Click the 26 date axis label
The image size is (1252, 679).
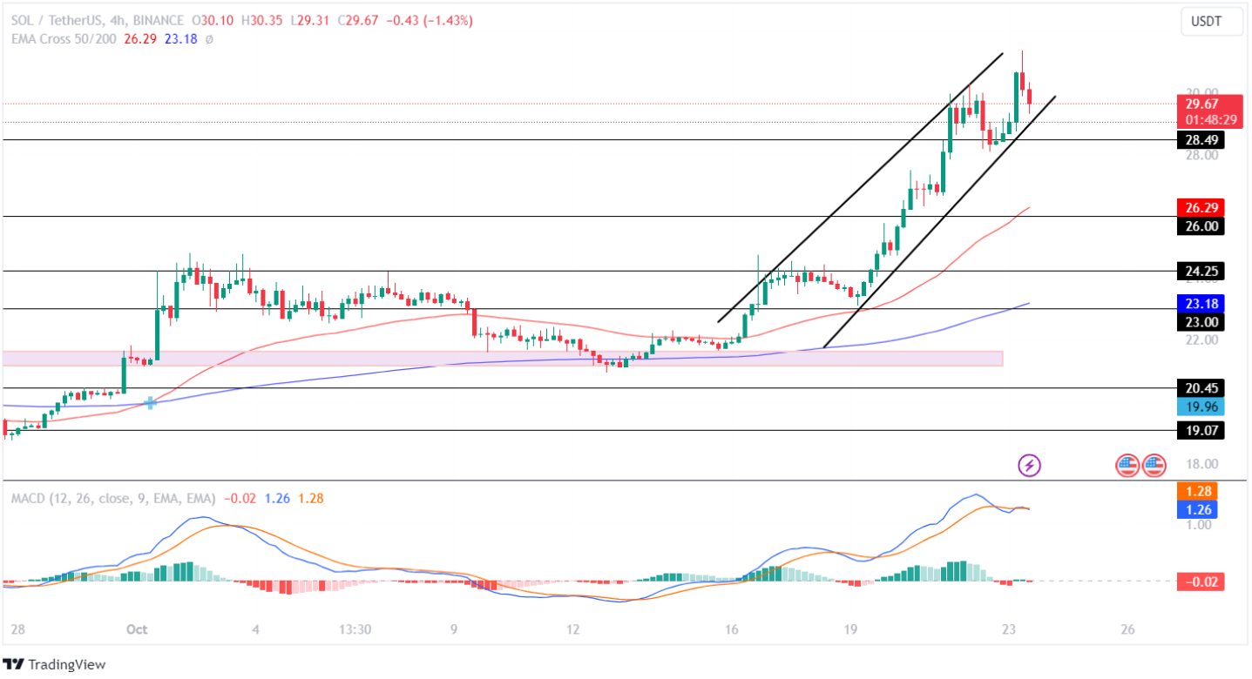pyautogui.click(x=1127, y=629)
